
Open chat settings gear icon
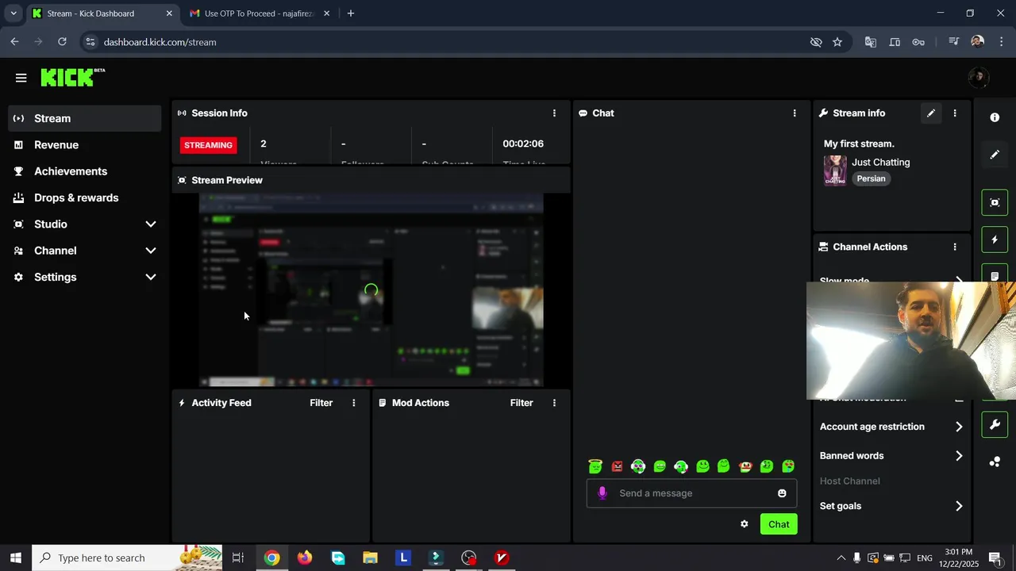(x=745, y=524)
